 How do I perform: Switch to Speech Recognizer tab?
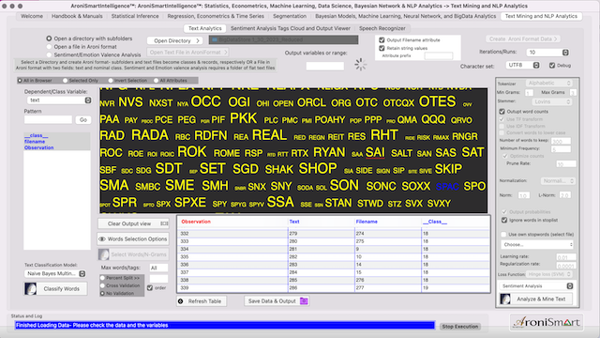click(382, 28)
